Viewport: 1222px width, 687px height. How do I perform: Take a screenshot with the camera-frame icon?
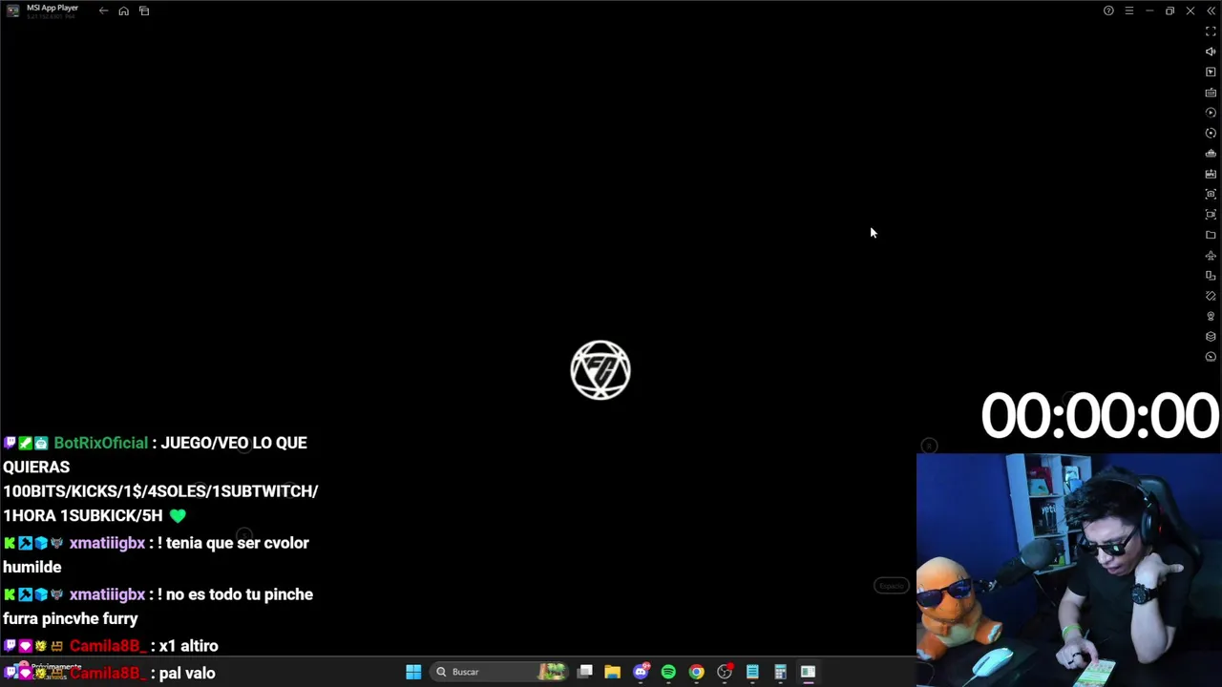point(1211,194)
